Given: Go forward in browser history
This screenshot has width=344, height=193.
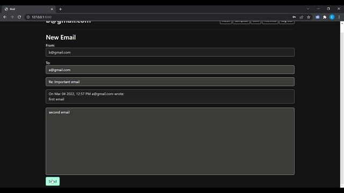Looking at the screenshot, I should point(12,17).
